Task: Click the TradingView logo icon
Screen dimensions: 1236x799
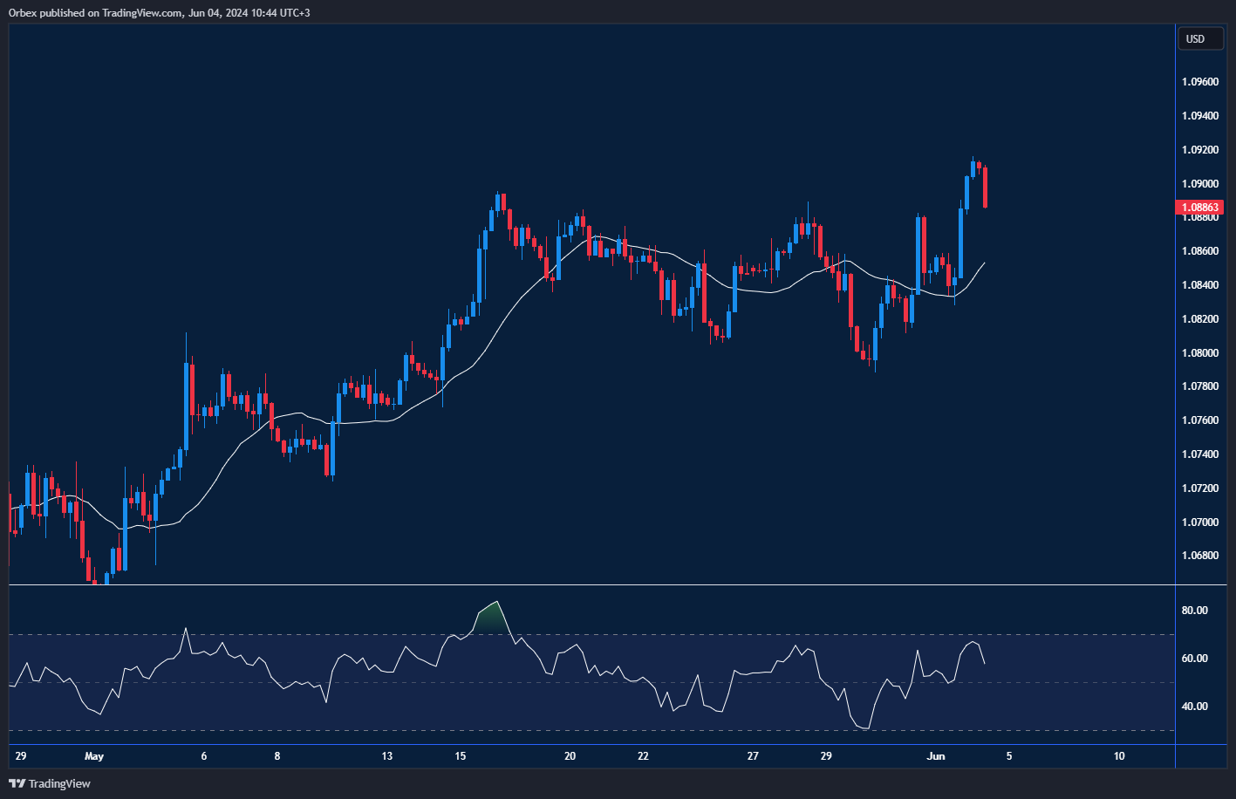Action: (17, 783)
